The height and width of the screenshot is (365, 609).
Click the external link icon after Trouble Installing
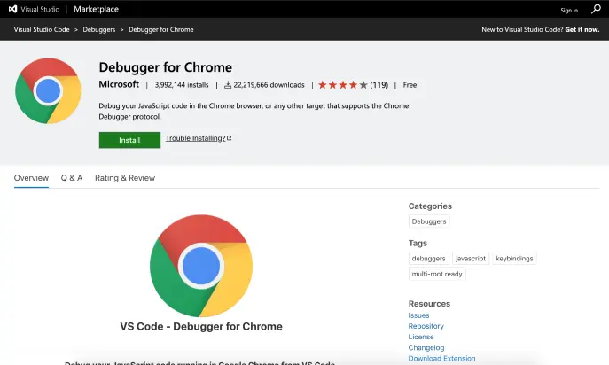coord(230,138)
